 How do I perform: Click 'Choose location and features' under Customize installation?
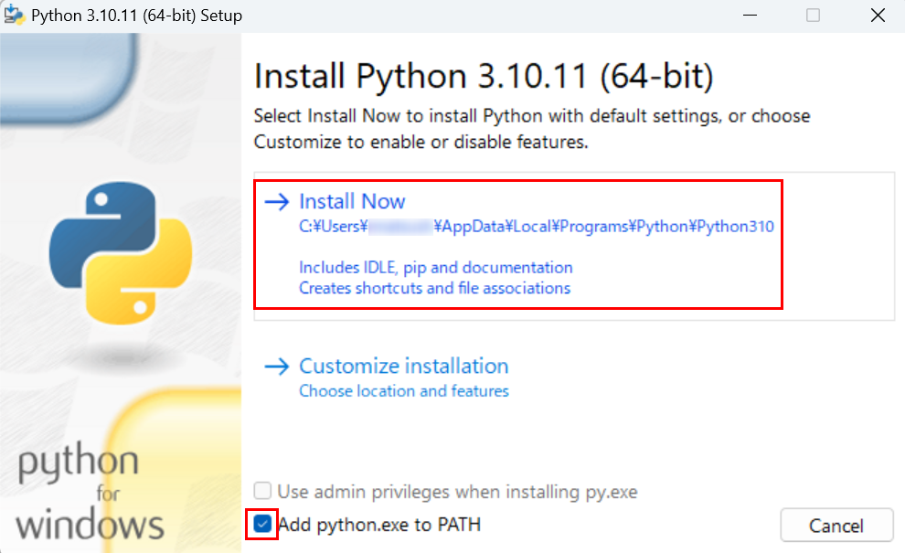coord(403,390)
